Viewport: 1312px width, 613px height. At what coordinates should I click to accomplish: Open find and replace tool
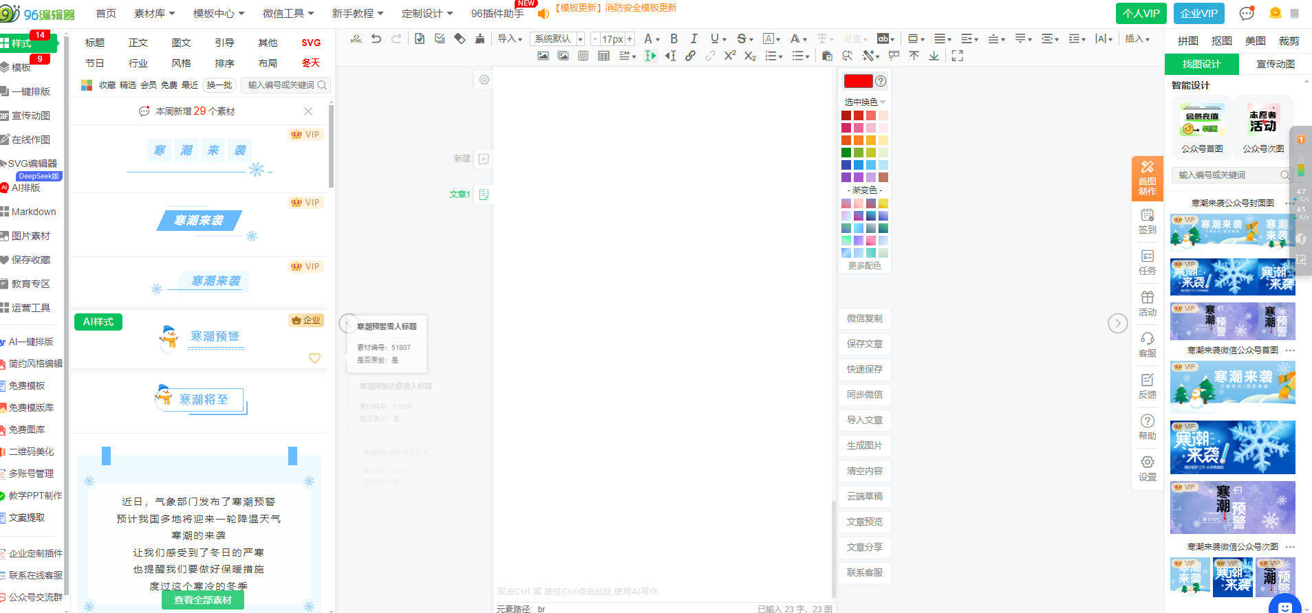pyautogui.click(x=848, y=56)
